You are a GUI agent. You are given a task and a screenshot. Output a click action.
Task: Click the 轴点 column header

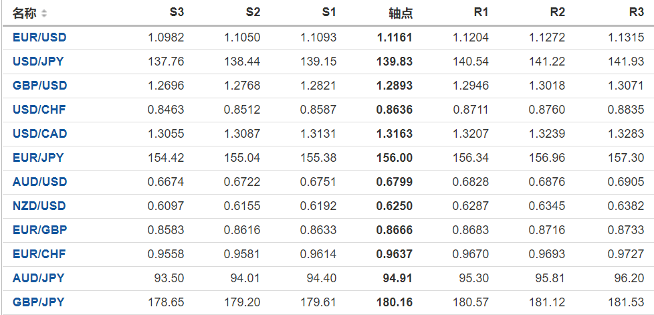click(x=401, y=13)
